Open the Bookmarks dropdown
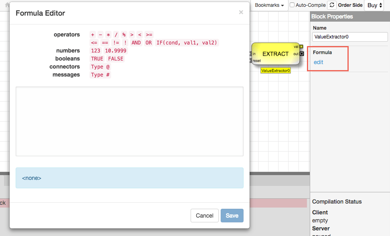Screen dimensions: 390x236 coord(269,5)
